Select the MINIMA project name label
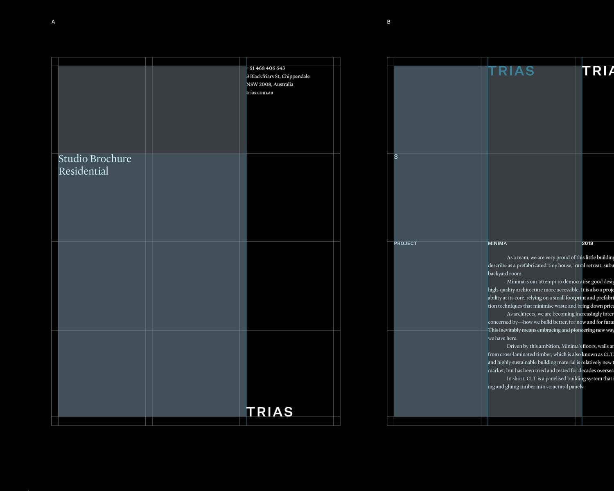 (497, 243)
